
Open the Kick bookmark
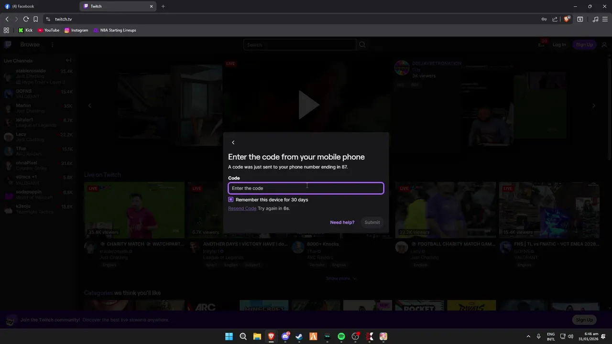click(25, 30)
